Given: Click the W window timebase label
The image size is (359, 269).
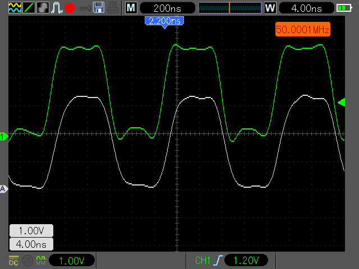Looking at the screenshot, I should click(x=270, y=8).
